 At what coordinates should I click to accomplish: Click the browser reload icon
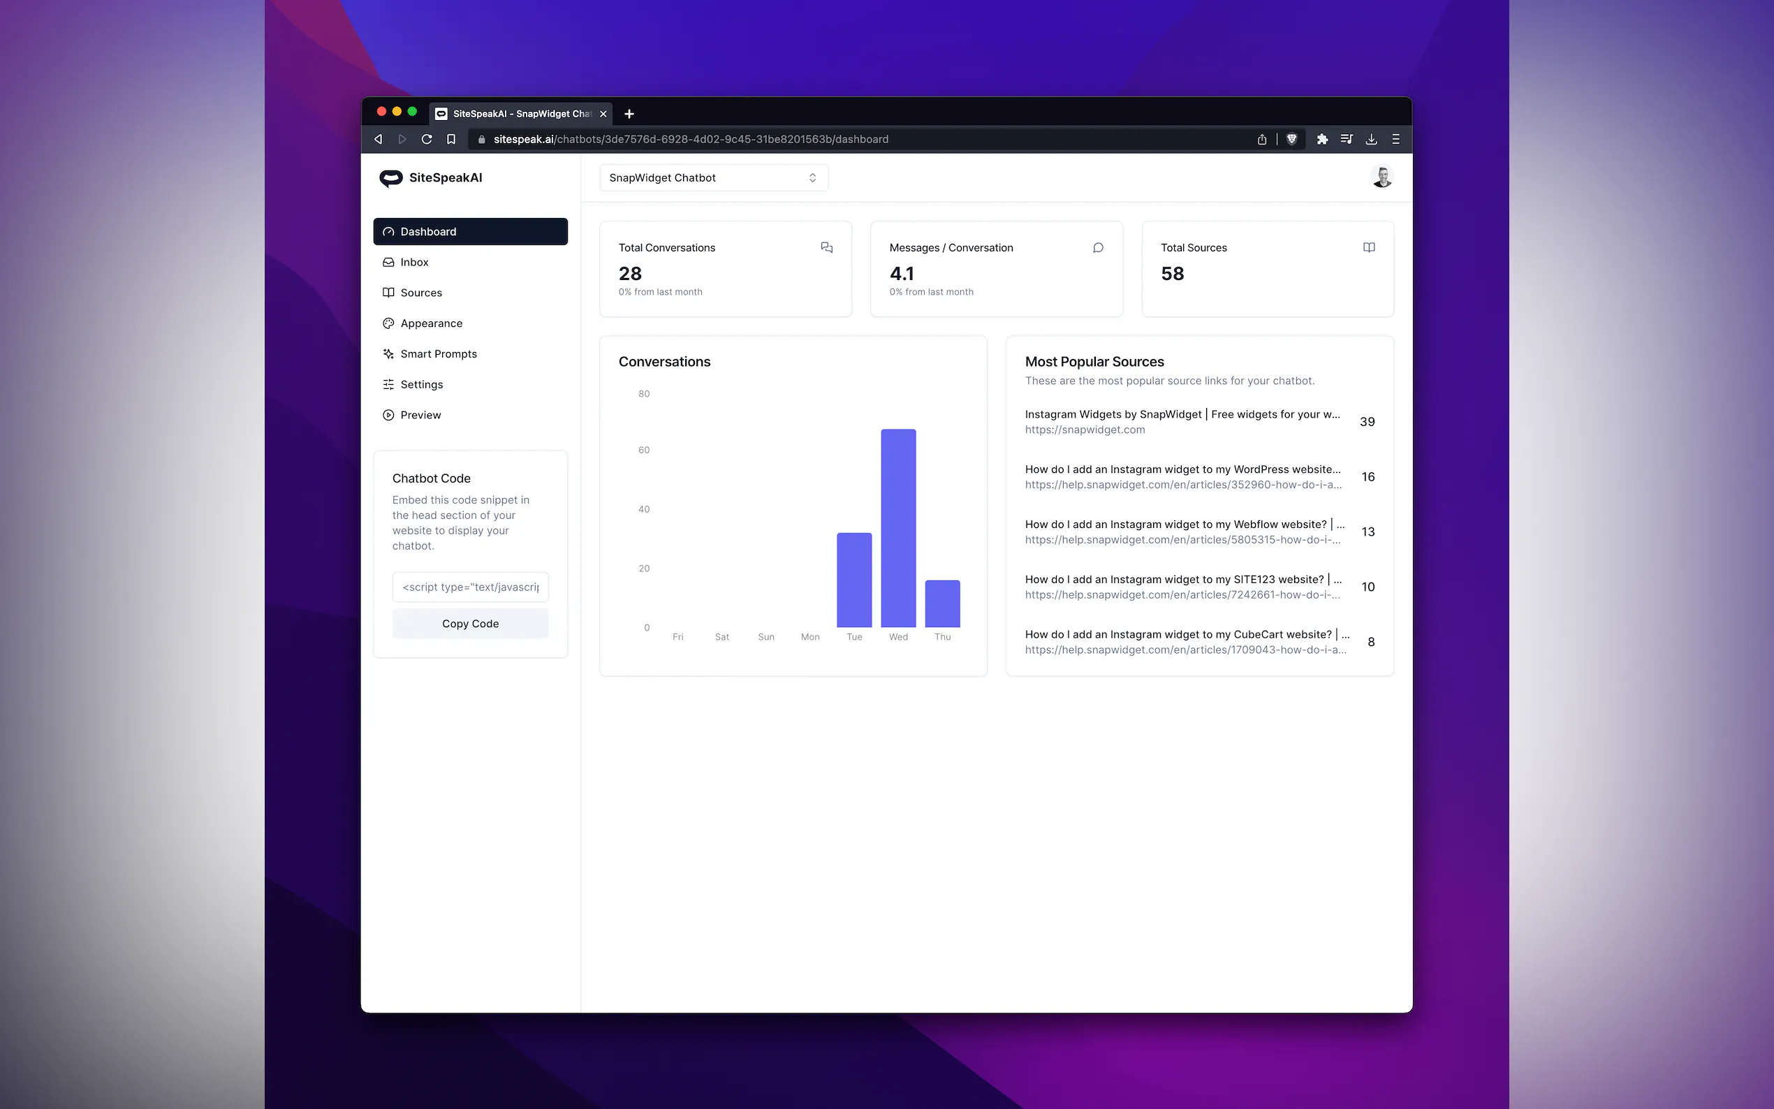click(x=426, y=140)
